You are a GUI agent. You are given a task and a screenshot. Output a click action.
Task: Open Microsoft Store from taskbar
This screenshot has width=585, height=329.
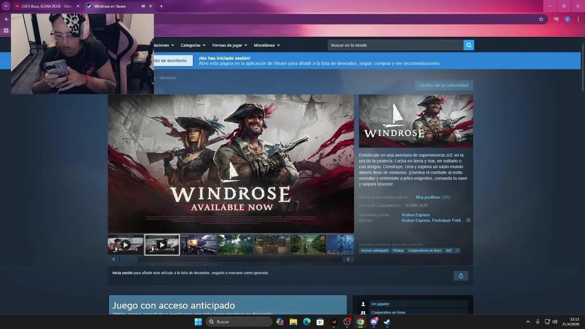(x=320, y=322)
